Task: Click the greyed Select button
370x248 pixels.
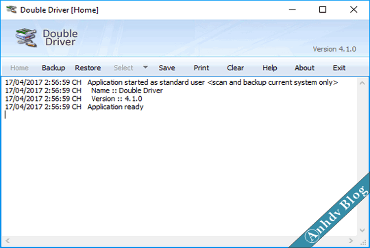Action: point(123,68)
